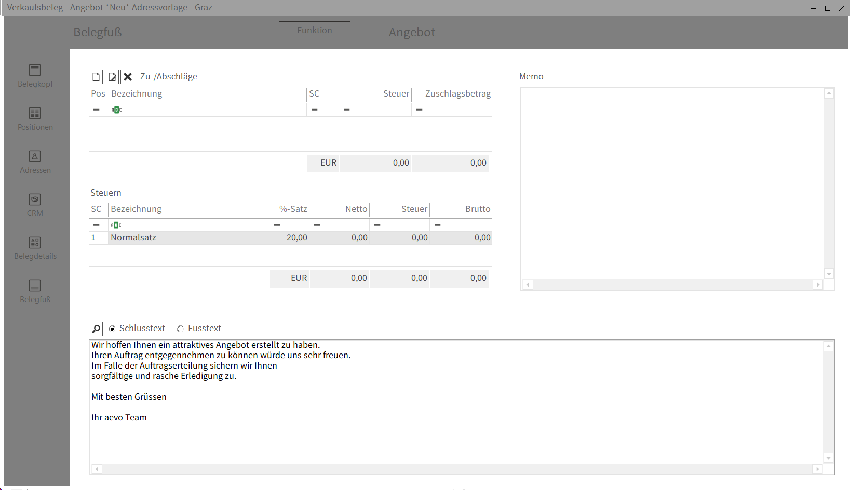Select the Schlusstext radio button

click(x=112, y=329)
